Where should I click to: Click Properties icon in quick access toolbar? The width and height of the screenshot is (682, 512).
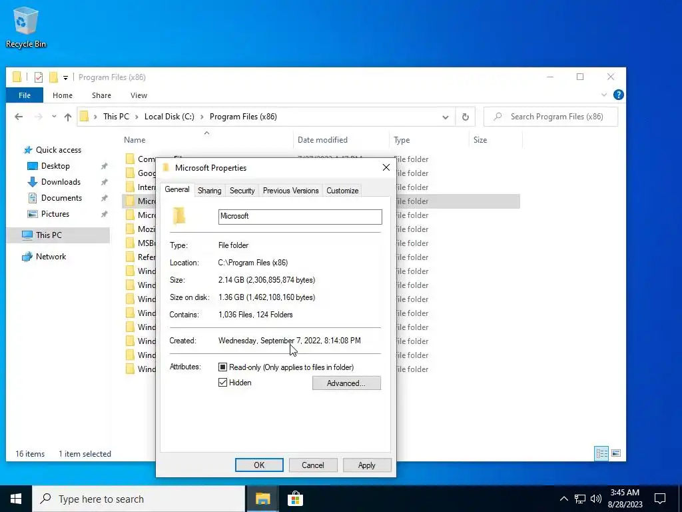click(38, 77)
